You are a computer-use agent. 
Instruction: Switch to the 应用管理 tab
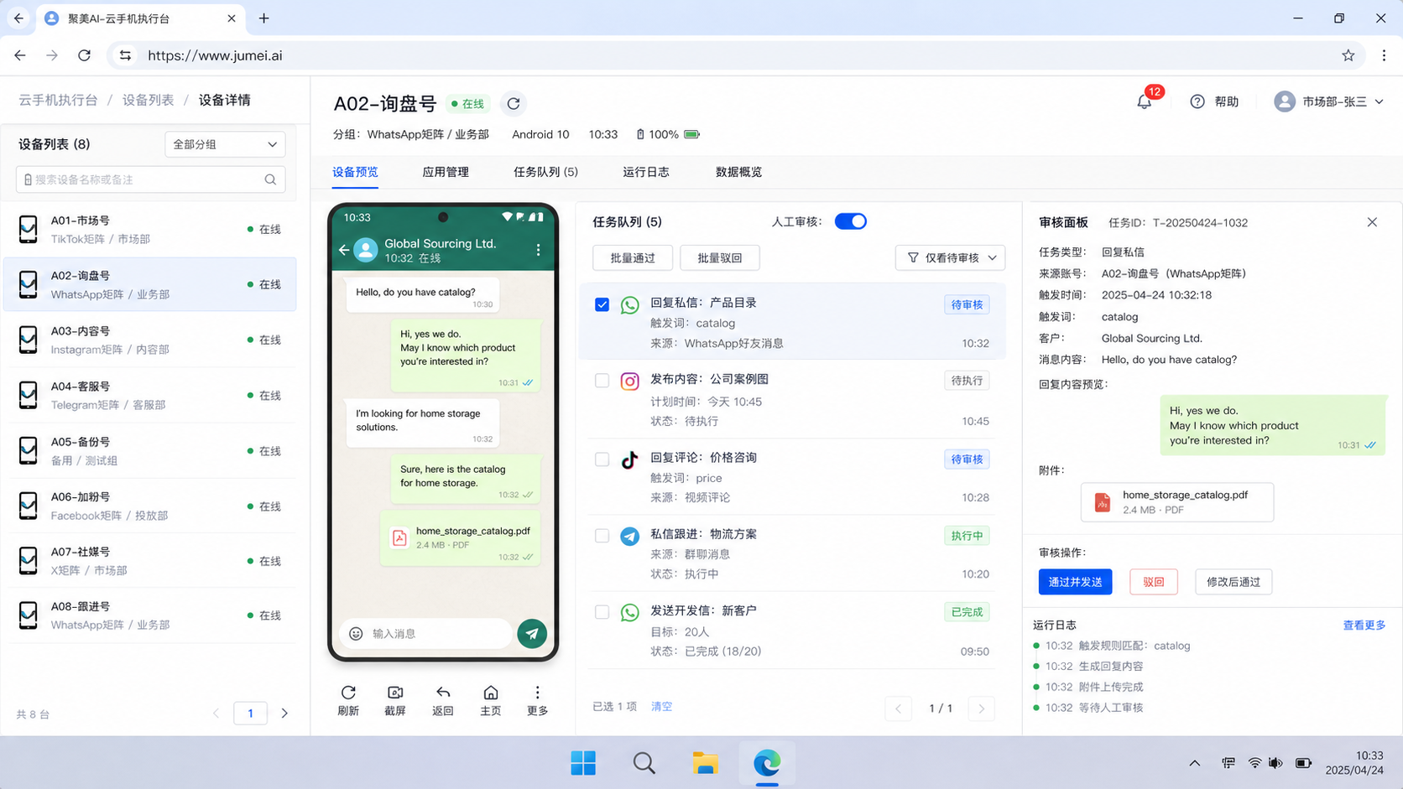446,172
